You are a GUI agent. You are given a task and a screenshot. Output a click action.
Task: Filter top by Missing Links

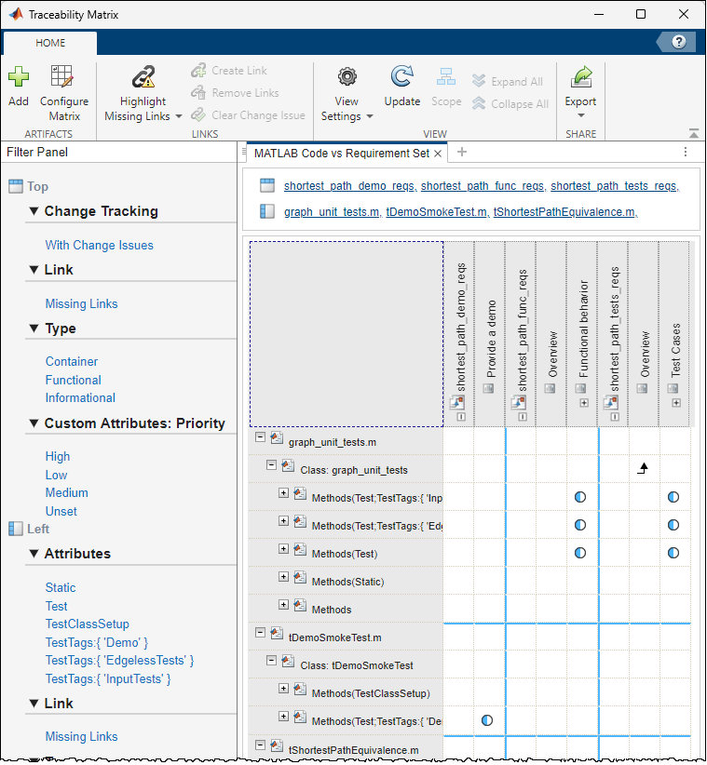(82, 303)
